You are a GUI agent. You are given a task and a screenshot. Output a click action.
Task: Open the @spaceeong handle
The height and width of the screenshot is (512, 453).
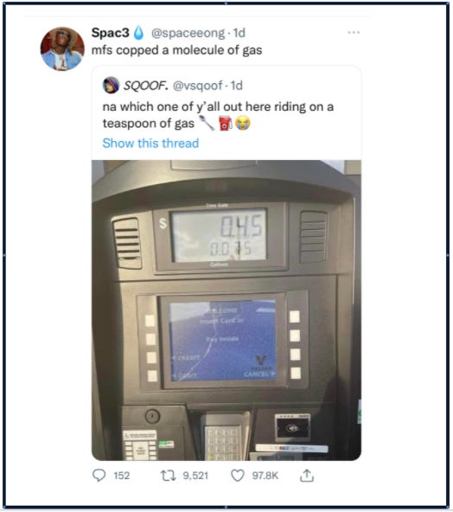pos(188,33)
